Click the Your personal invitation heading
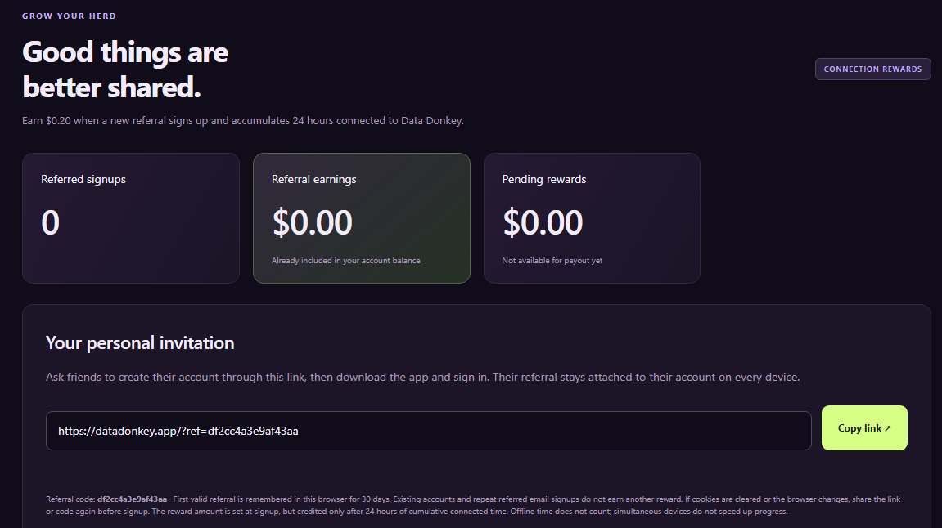Screen dimensions: 942x528 (140, 342)
